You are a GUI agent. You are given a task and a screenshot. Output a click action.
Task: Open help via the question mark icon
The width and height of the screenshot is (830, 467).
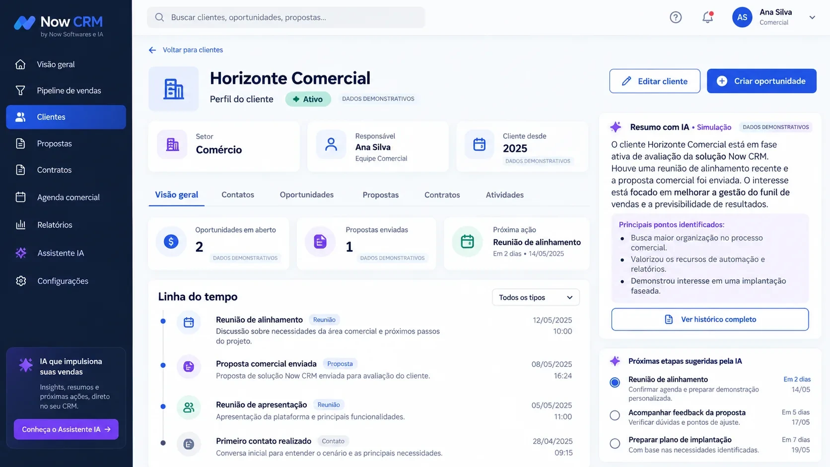pyautogui.click(x=676, y=17)
